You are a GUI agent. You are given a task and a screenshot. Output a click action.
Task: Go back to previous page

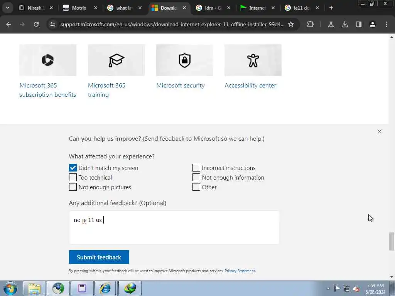click(x=8, y=24)
